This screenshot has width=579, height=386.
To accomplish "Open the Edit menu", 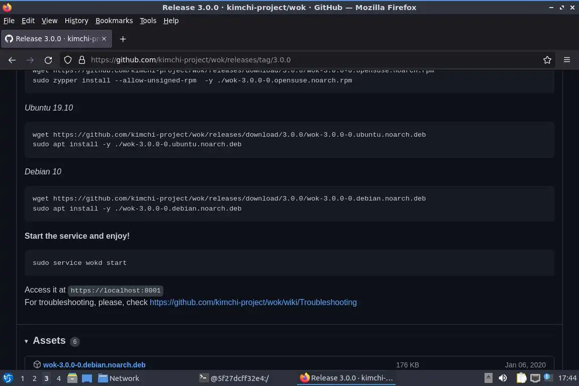I will [28, 21].
